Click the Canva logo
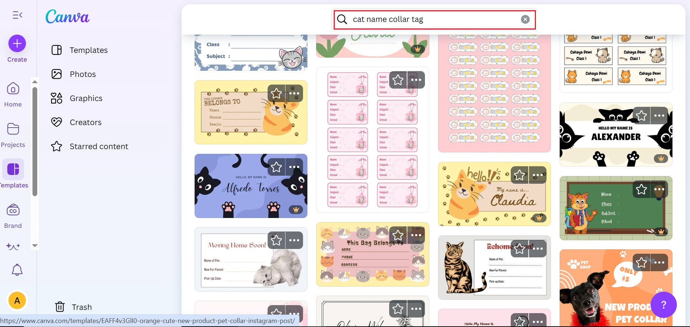 click(x=68, y=17)
